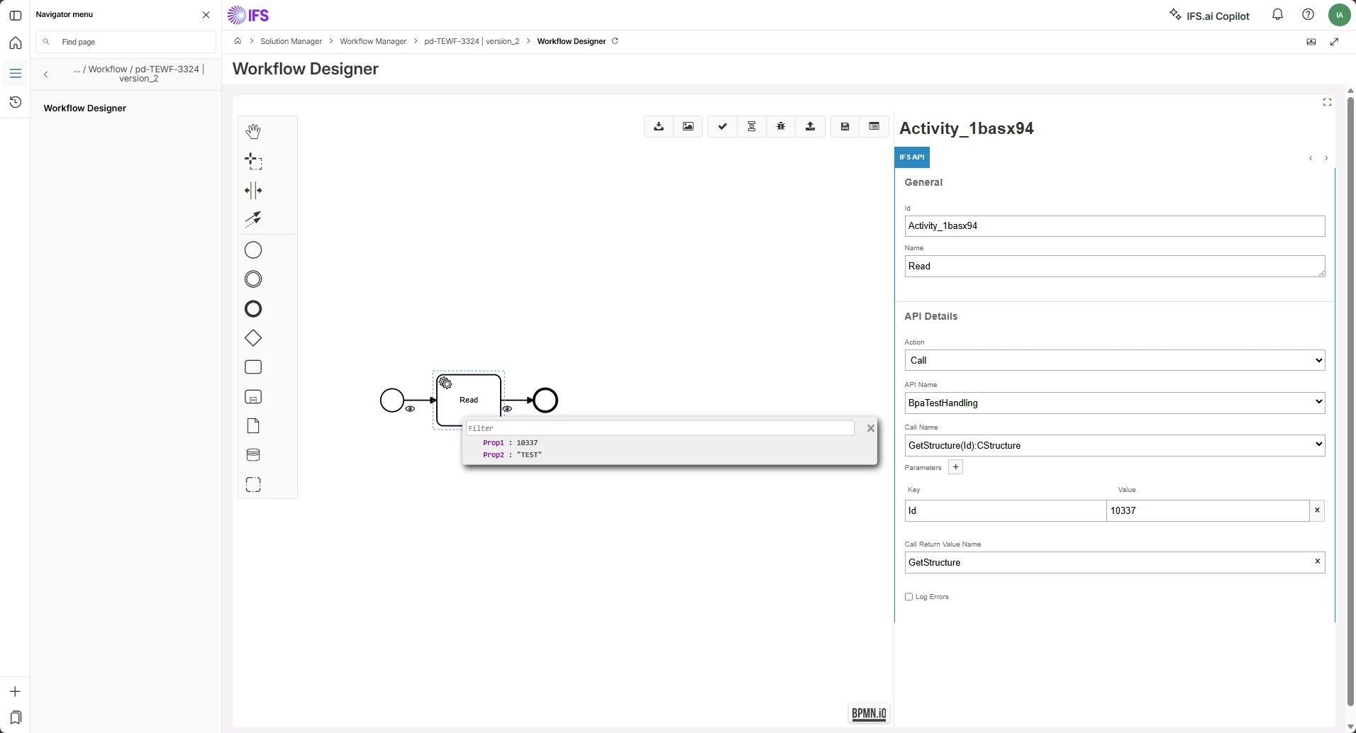Go back in the navigator with the chevron
This screenshot has height=733, width=1356.
[45, 74]
